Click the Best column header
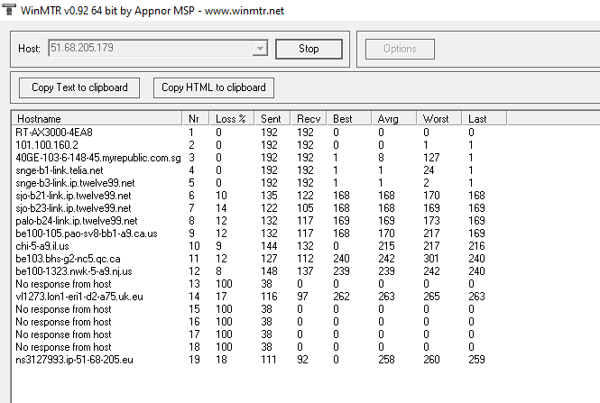The image size is (600, 403). (x=348, y=118)
